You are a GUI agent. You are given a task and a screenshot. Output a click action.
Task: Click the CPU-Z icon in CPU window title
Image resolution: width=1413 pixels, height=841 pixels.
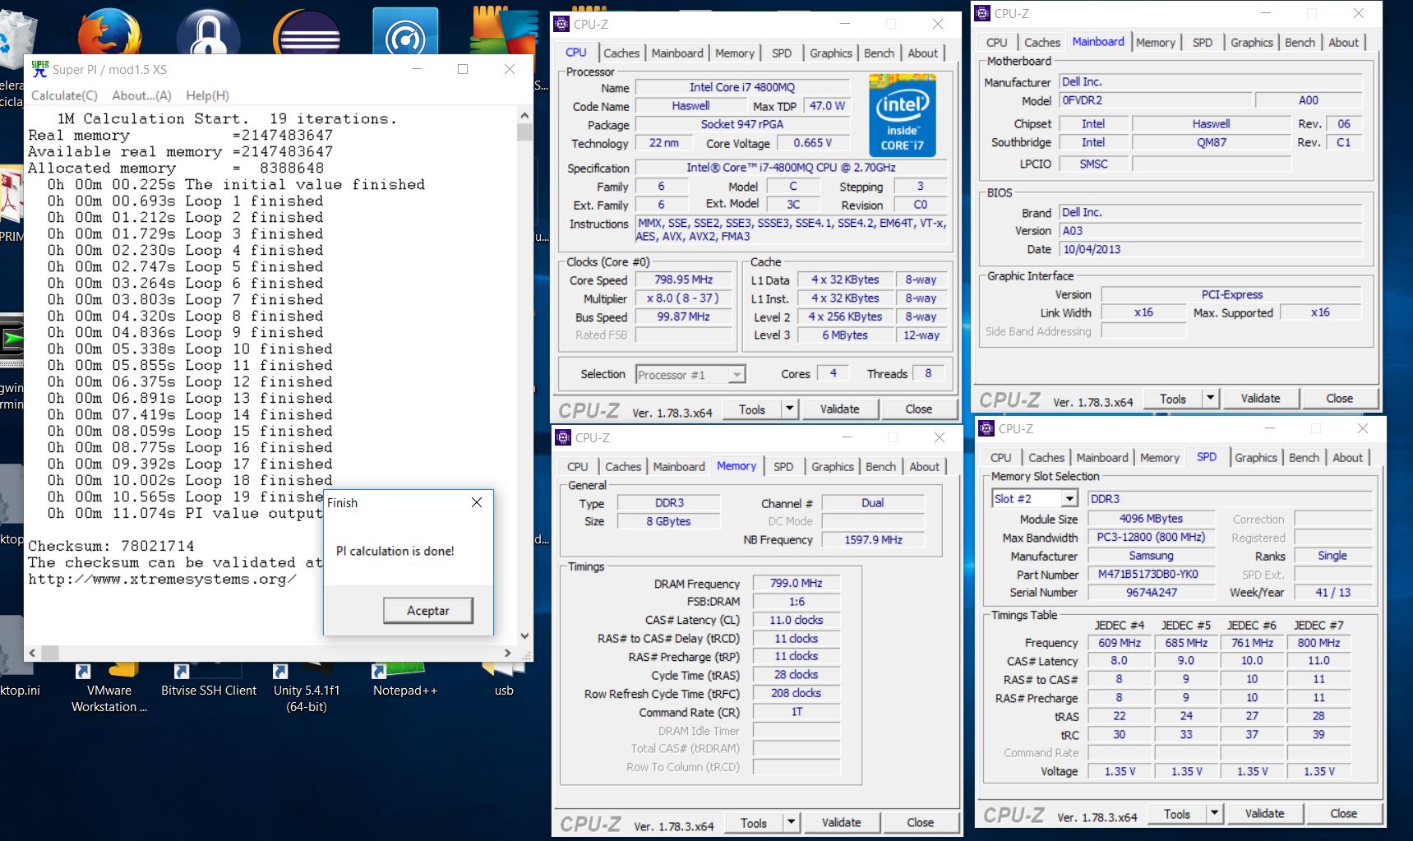click(x=562, y=24)
